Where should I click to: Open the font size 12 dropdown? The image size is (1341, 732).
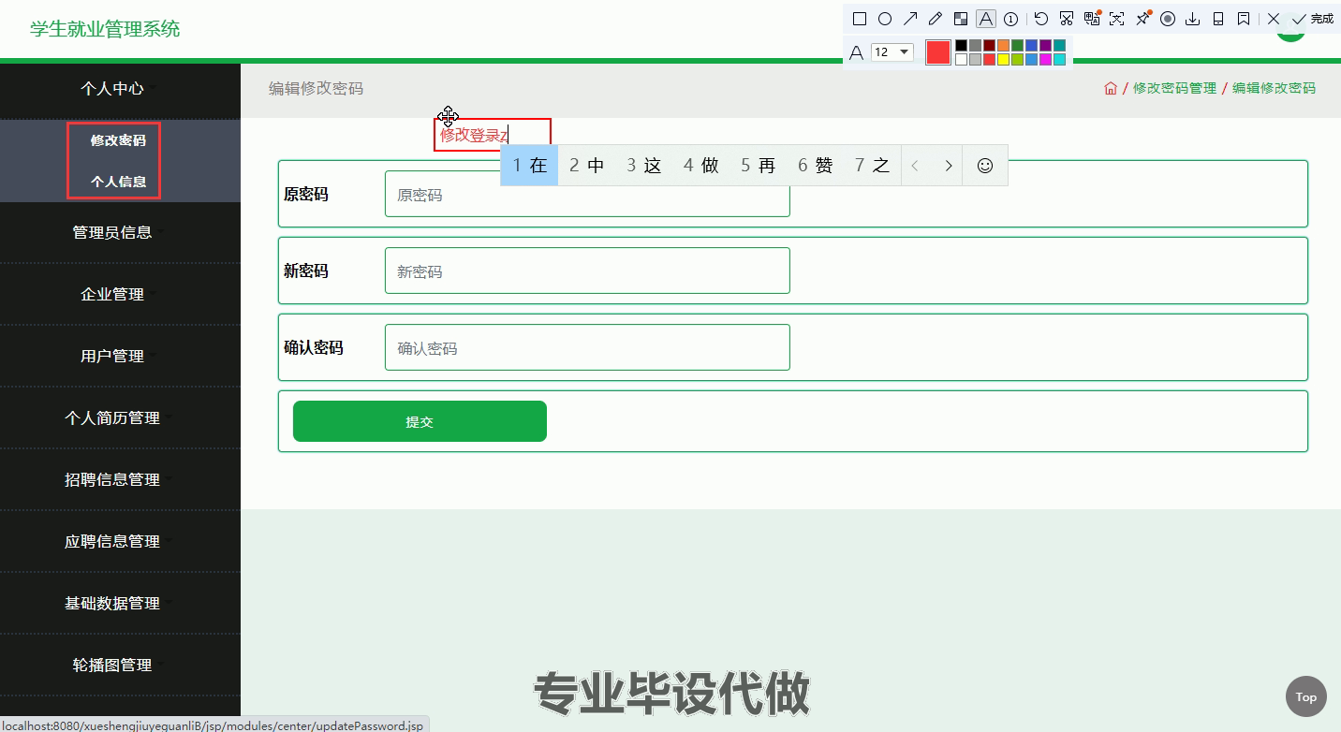(892, 52)
